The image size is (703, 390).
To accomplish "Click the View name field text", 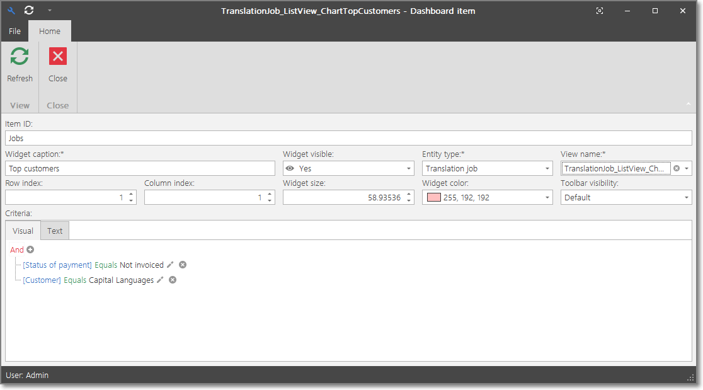I will pos(616,169).
